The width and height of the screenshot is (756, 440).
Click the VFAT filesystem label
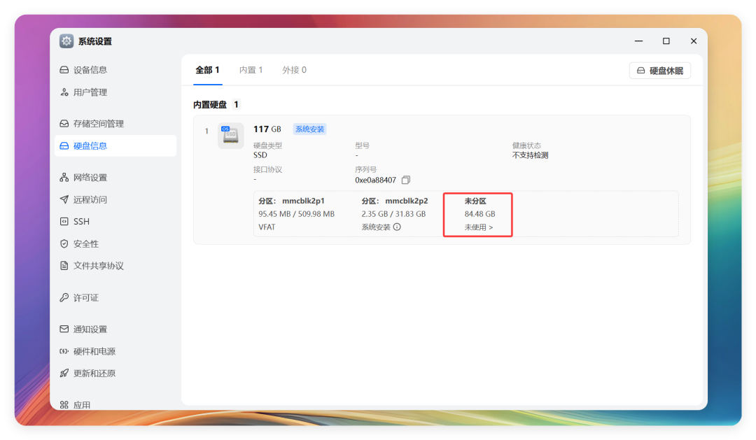[x=267, y=227]
